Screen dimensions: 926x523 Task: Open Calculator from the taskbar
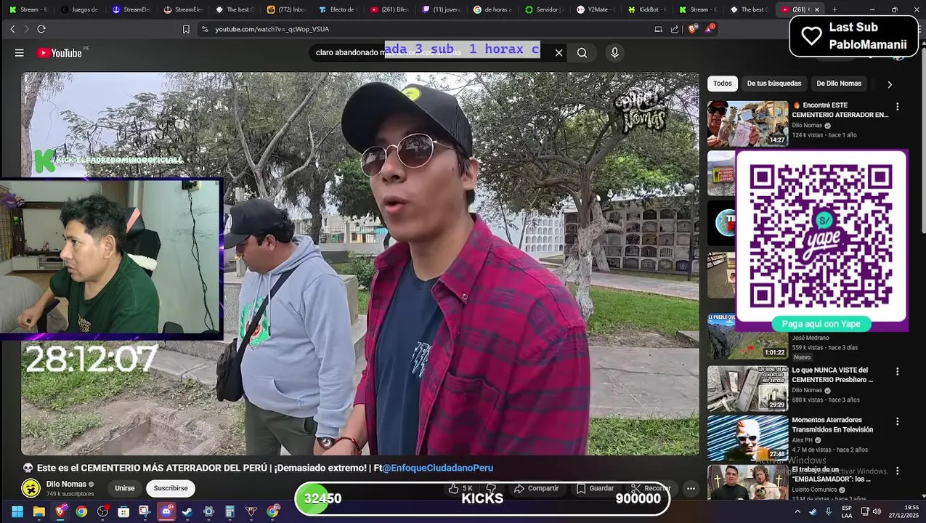pyautogui.click(x=230, y=512)
